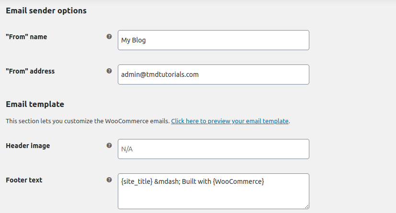
Task: Click the help tooltip icon for Header image
Action: pyautogui.click(x=109, y=145)
